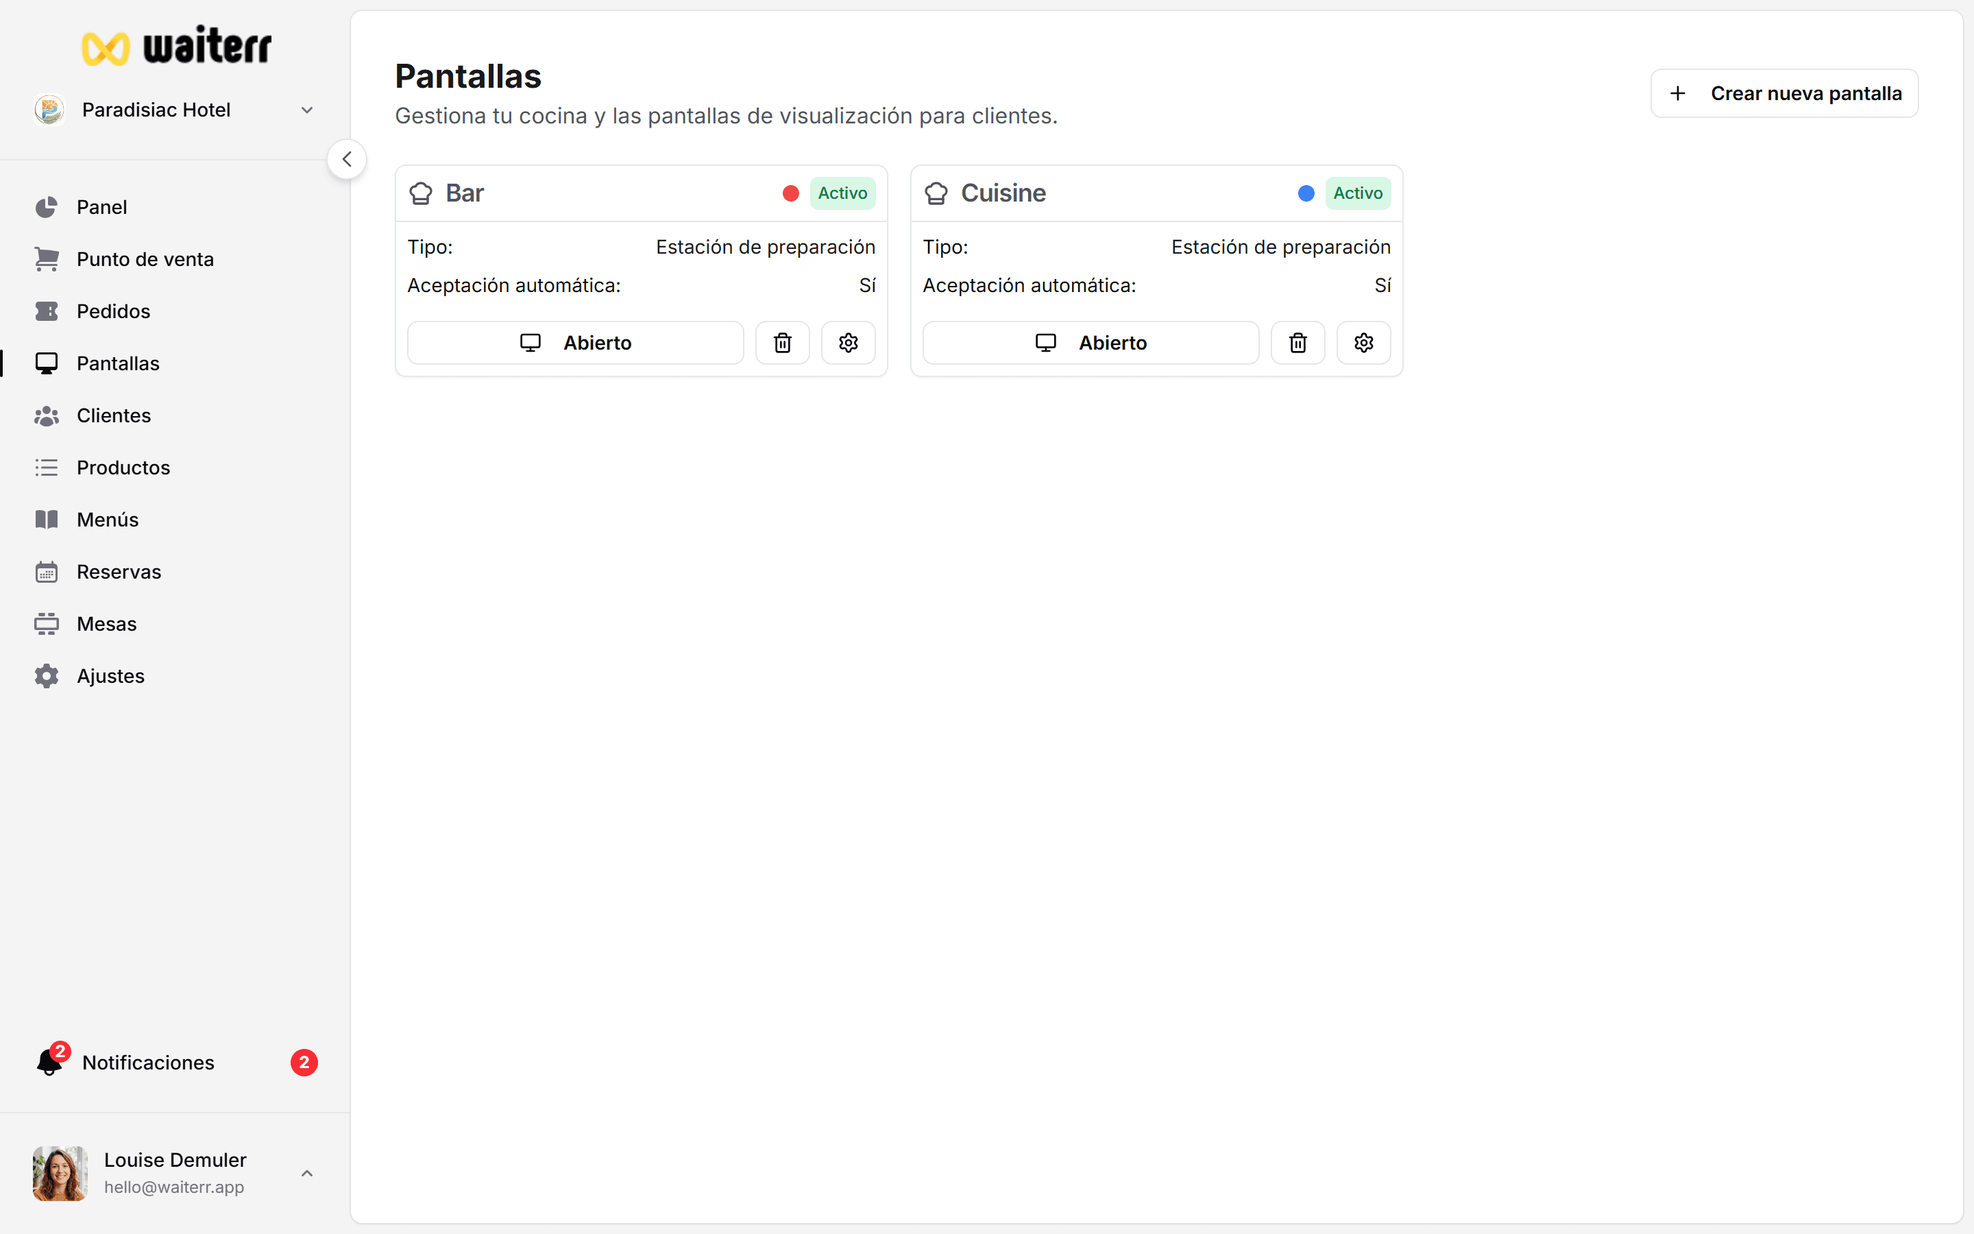This screenshot has height=1234, width=1974.
Task: Click Crear nueva pantalla button
Action: [1784, 94]
